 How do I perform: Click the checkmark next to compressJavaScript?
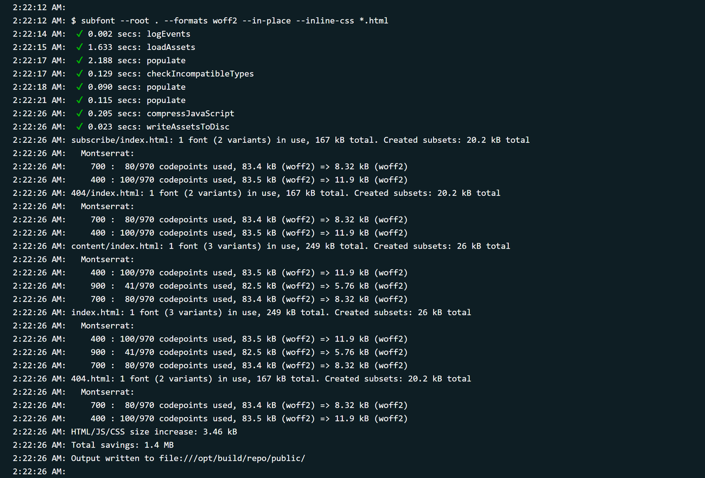(x=79, y=113)
